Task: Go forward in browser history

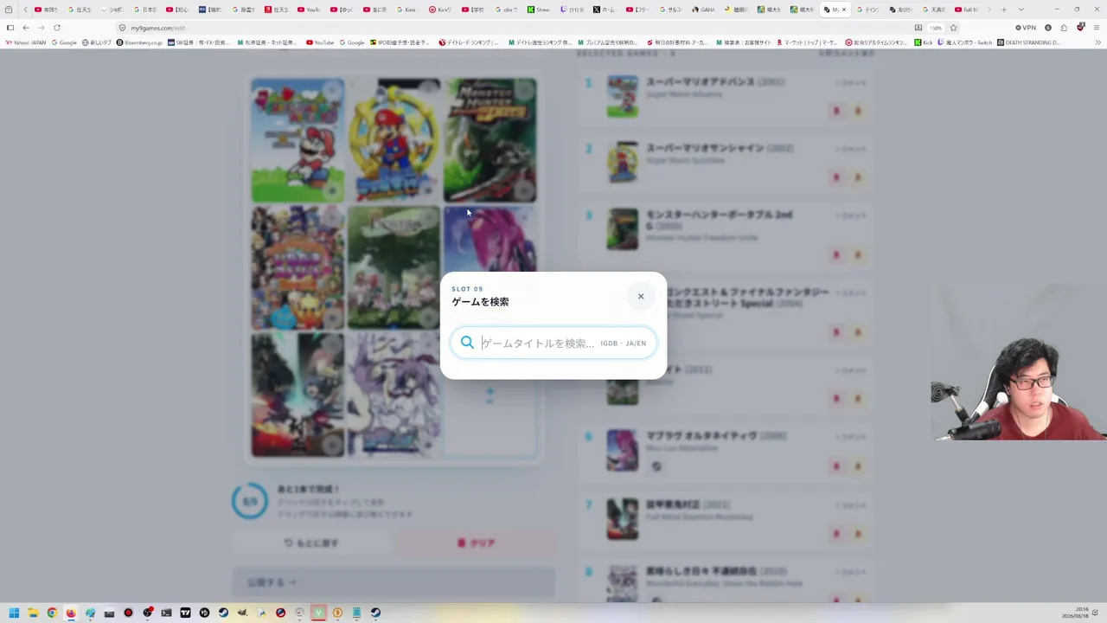Action: (41, 28)
